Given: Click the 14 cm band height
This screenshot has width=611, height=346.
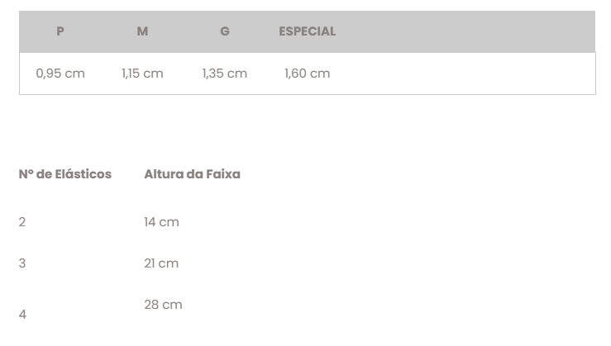Looking at the screenshot, I should tap(161, 222).
